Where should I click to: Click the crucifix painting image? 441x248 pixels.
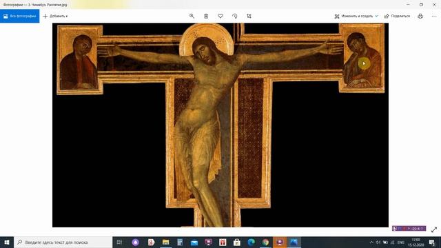pos(220,125)
